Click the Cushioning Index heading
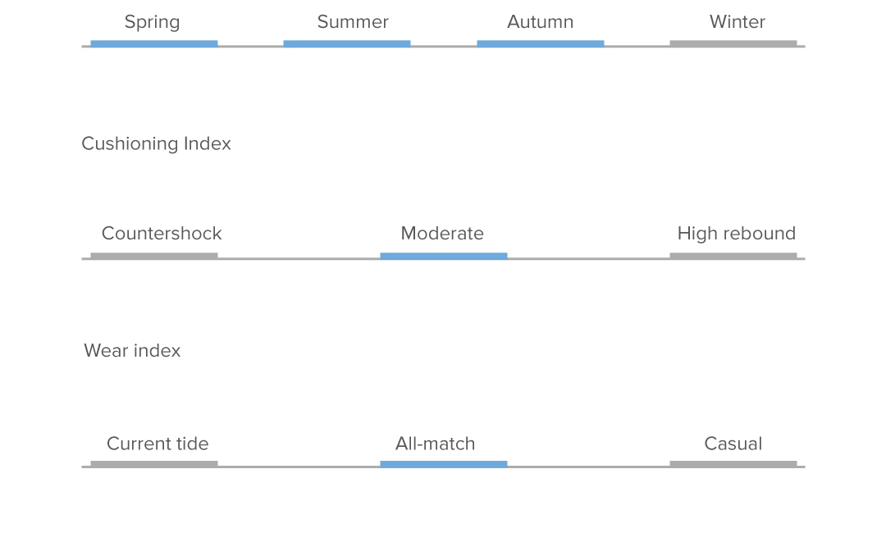 156,143
